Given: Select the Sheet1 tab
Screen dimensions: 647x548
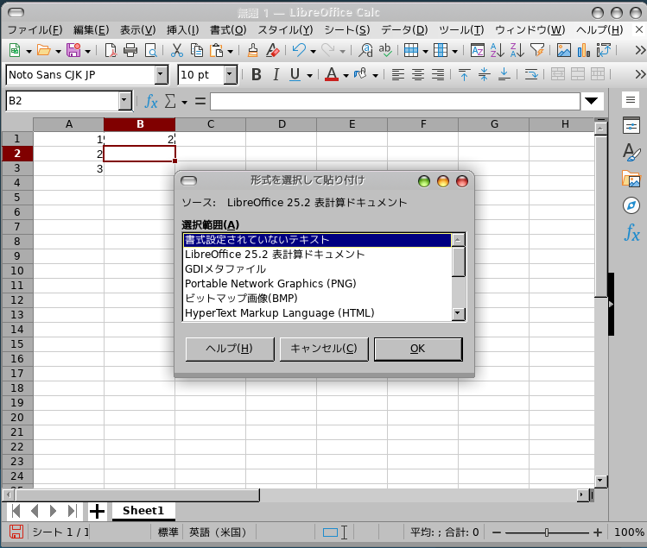Looking at the screenshot, I should tap(143, 511).
